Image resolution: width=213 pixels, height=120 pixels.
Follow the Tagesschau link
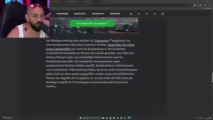coord(102,41)
